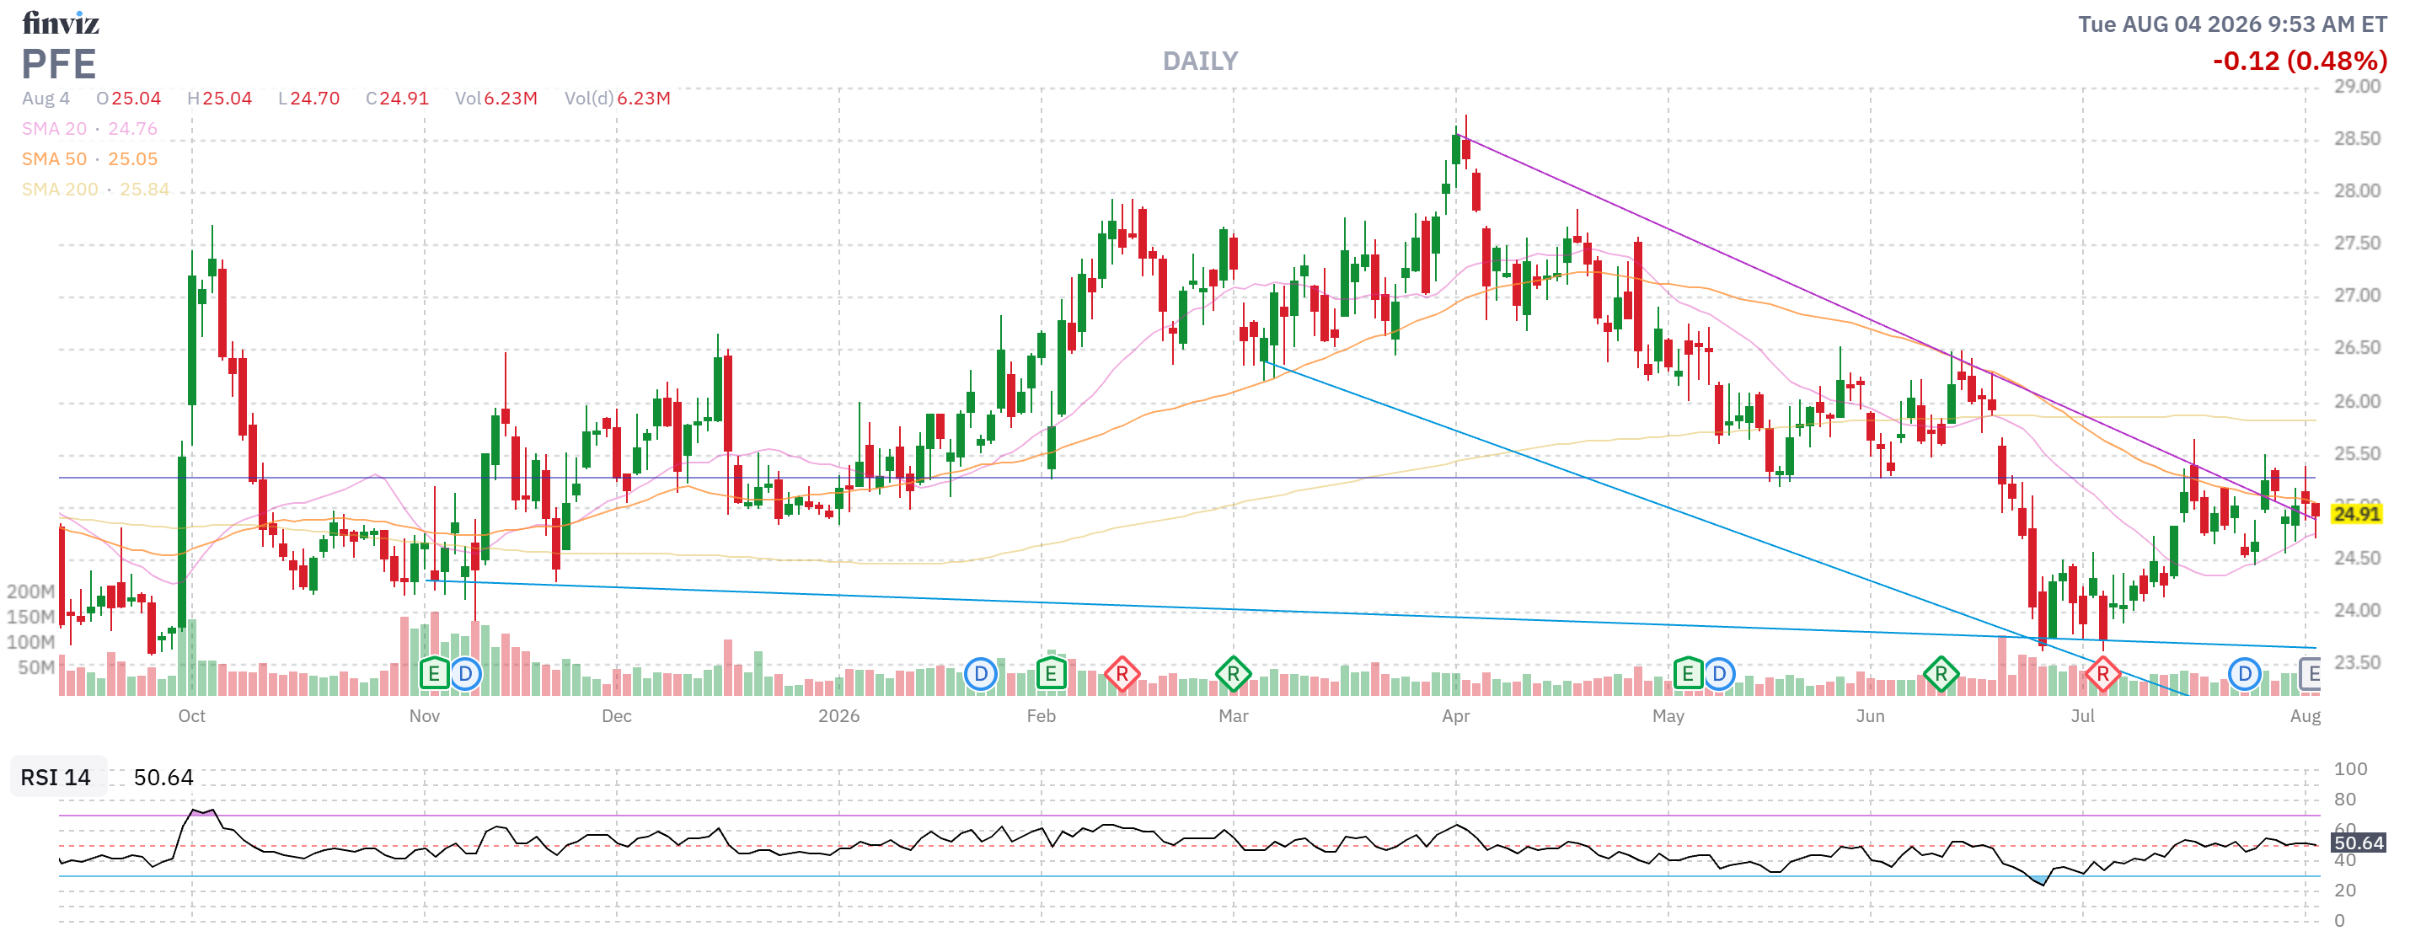Click the Dec label on the time axis
The height and width of the screenshot is (947, 2410).
617,716
